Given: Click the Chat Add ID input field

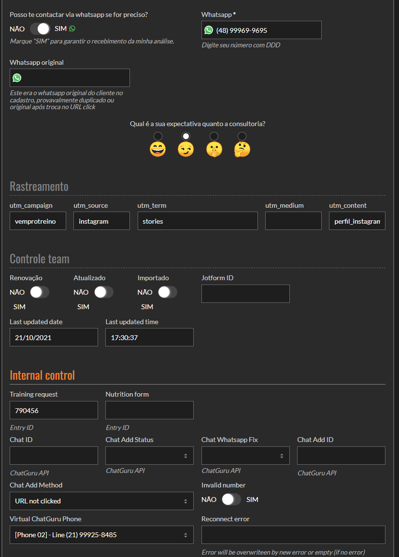Looking at the screenshot, I should pos(341,456).
